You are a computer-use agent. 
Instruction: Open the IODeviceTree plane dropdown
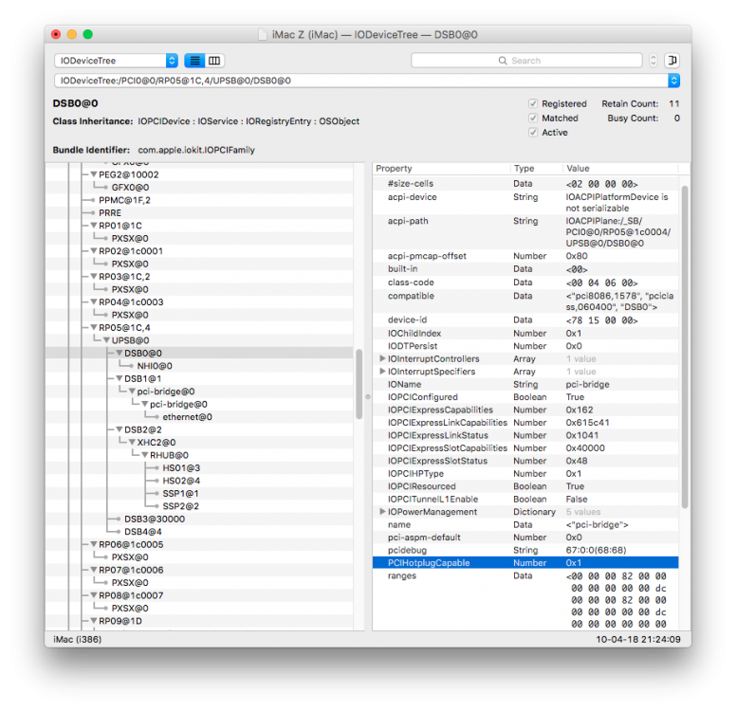(117, 61)
